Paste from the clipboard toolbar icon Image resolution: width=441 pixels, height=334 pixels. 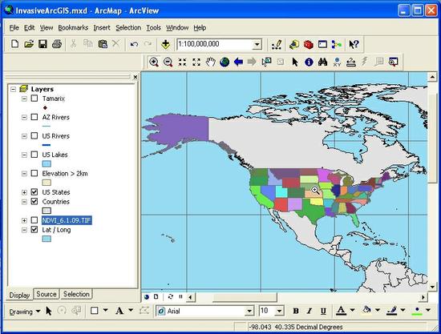[103, 44]
